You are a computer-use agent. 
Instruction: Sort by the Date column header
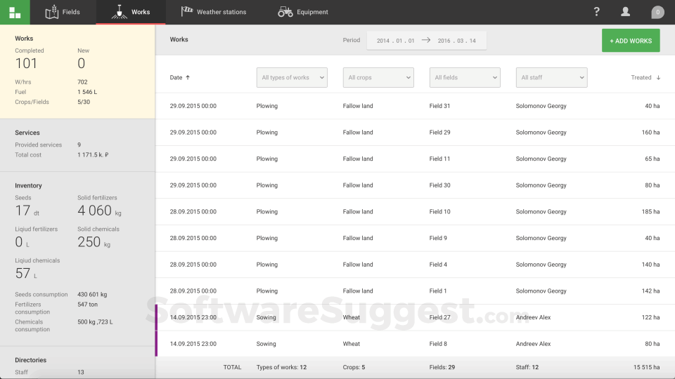(x=176, y=78)
